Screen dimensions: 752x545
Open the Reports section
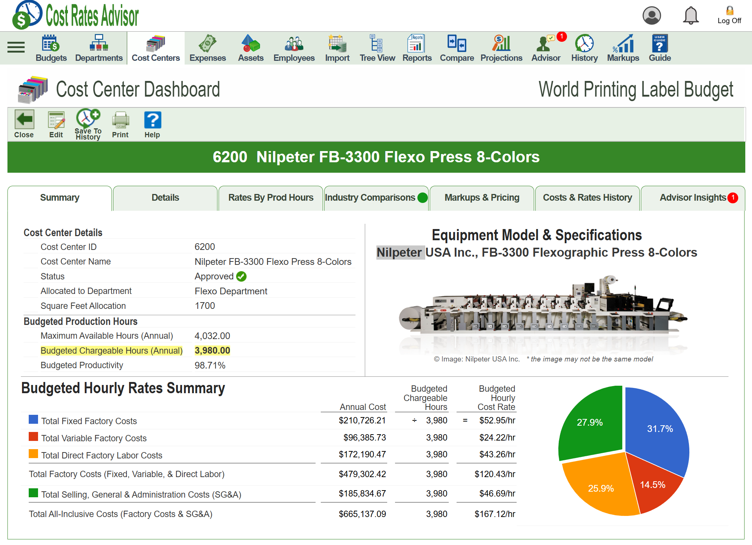tap(417, 48)
